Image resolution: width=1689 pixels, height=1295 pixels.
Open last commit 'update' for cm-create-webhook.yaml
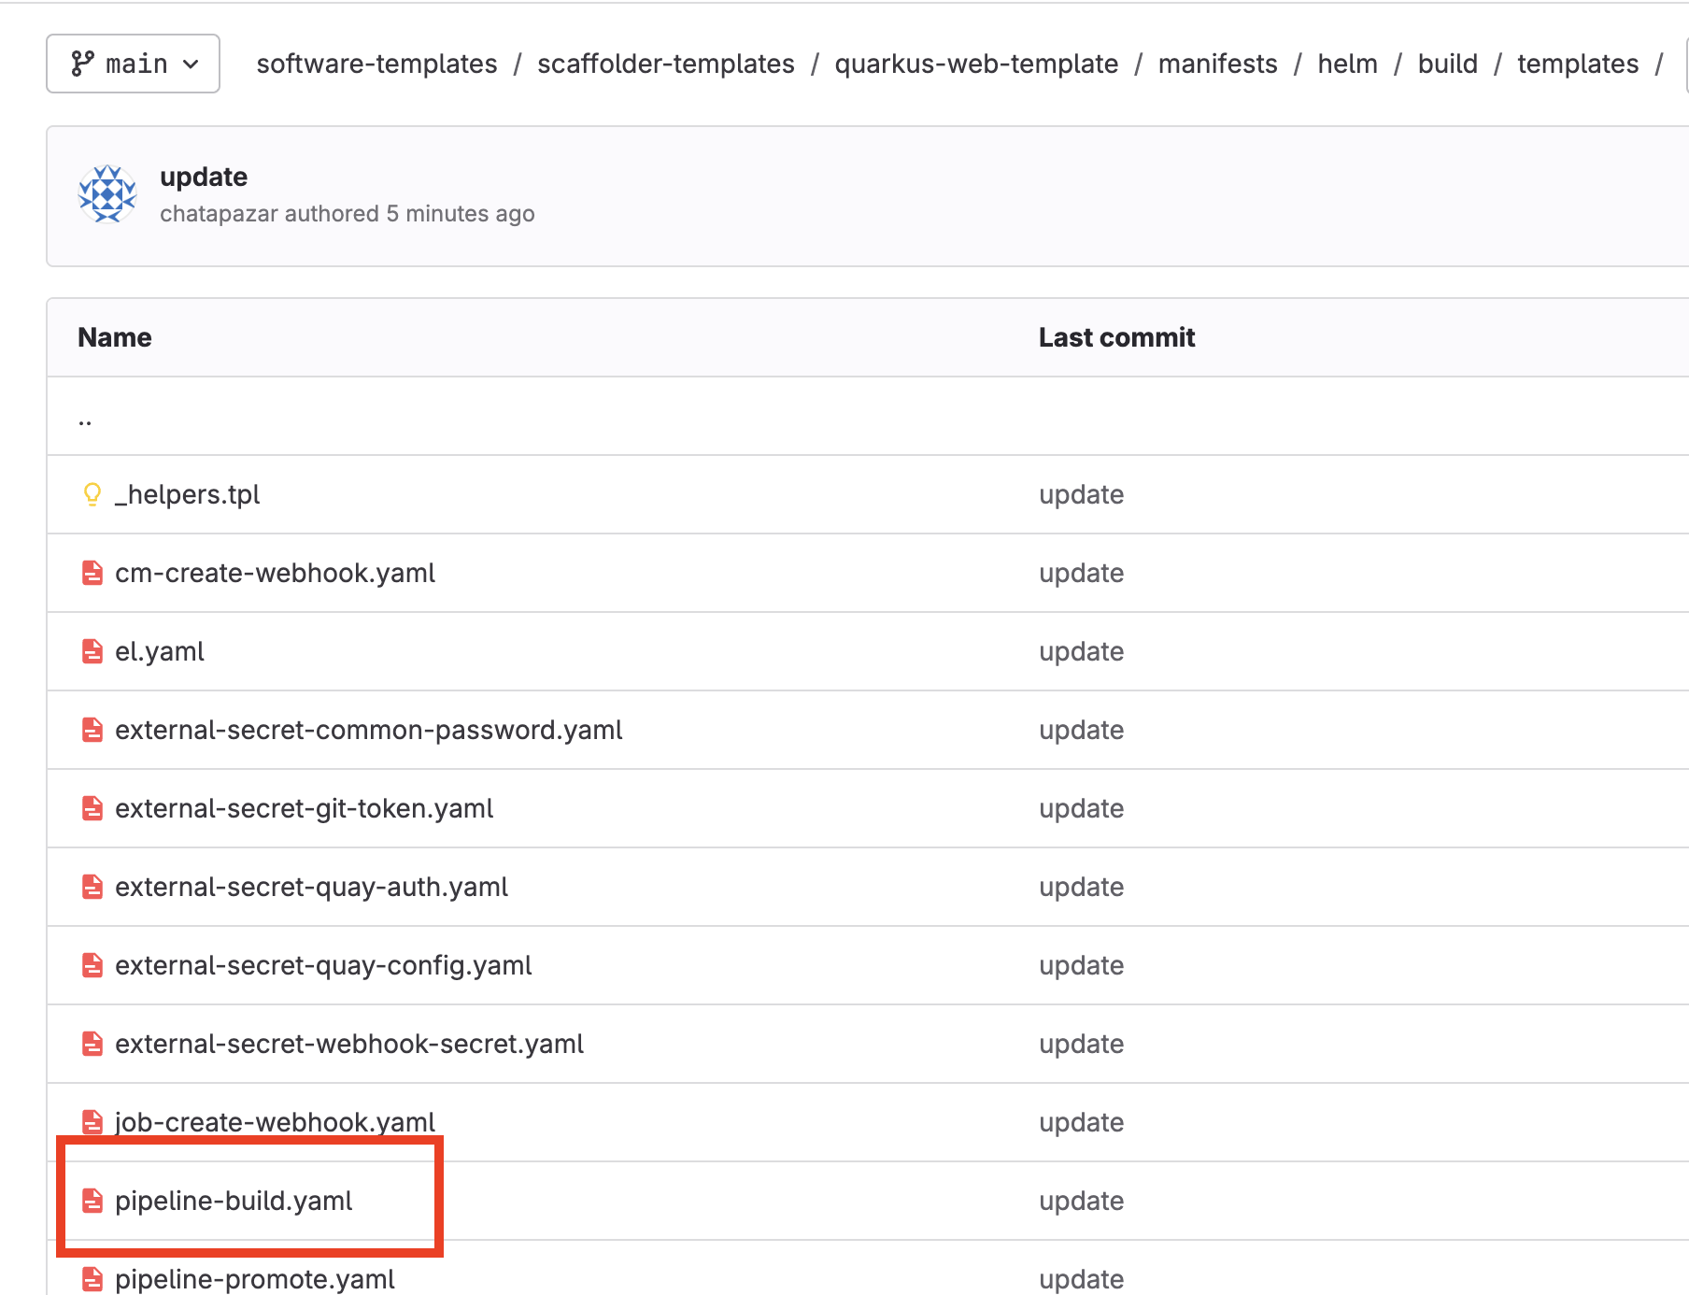click(1081, 573)
